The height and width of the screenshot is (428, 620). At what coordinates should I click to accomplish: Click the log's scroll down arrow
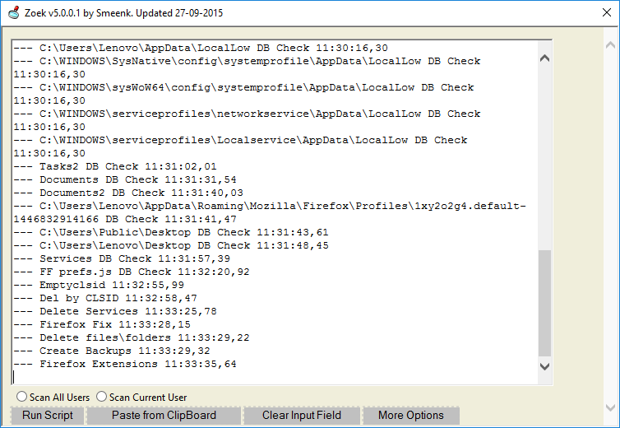click(544, 365)
